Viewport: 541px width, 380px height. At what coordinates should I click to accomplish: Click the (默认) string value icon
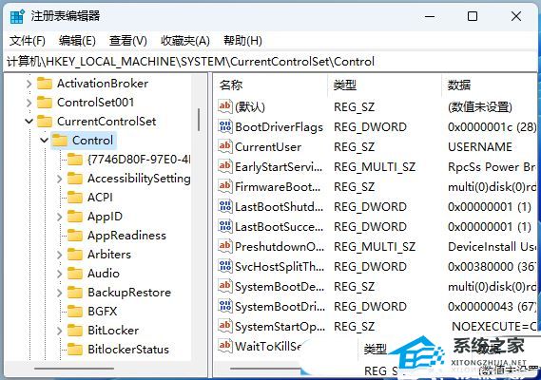coord(225,106)
